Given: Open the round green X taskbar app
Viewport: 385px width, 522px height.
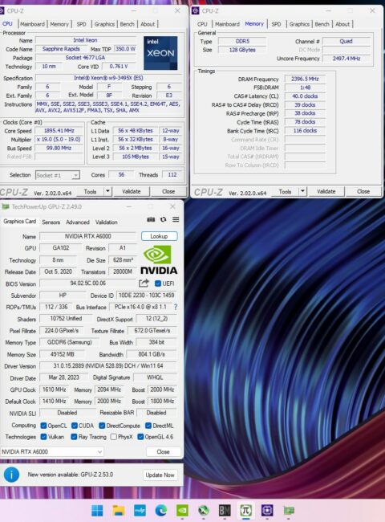Looking at the screenshot, I should (x=204, y=510).
